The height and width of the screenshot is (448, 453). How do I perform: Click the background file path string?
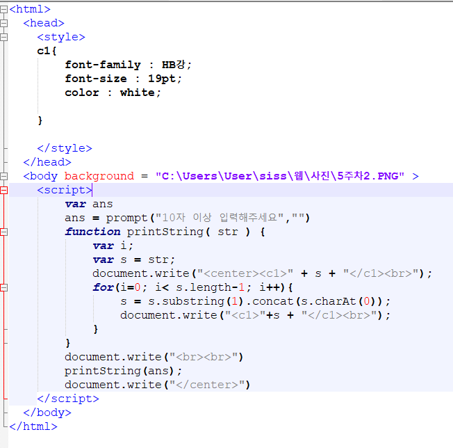pyautogui.click(x=280, y=176)
